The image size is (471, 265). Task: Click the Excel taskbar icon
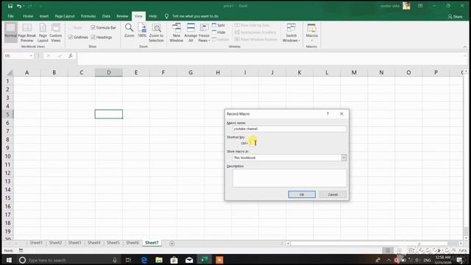pos(205,260)
